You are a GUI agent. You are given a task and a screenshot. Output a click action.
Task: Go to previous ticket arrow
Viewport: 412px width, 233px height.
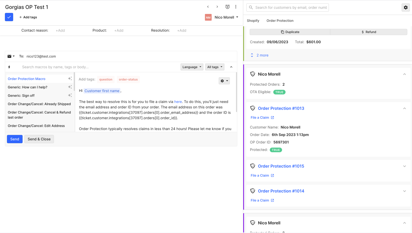(x=208, y=7)
